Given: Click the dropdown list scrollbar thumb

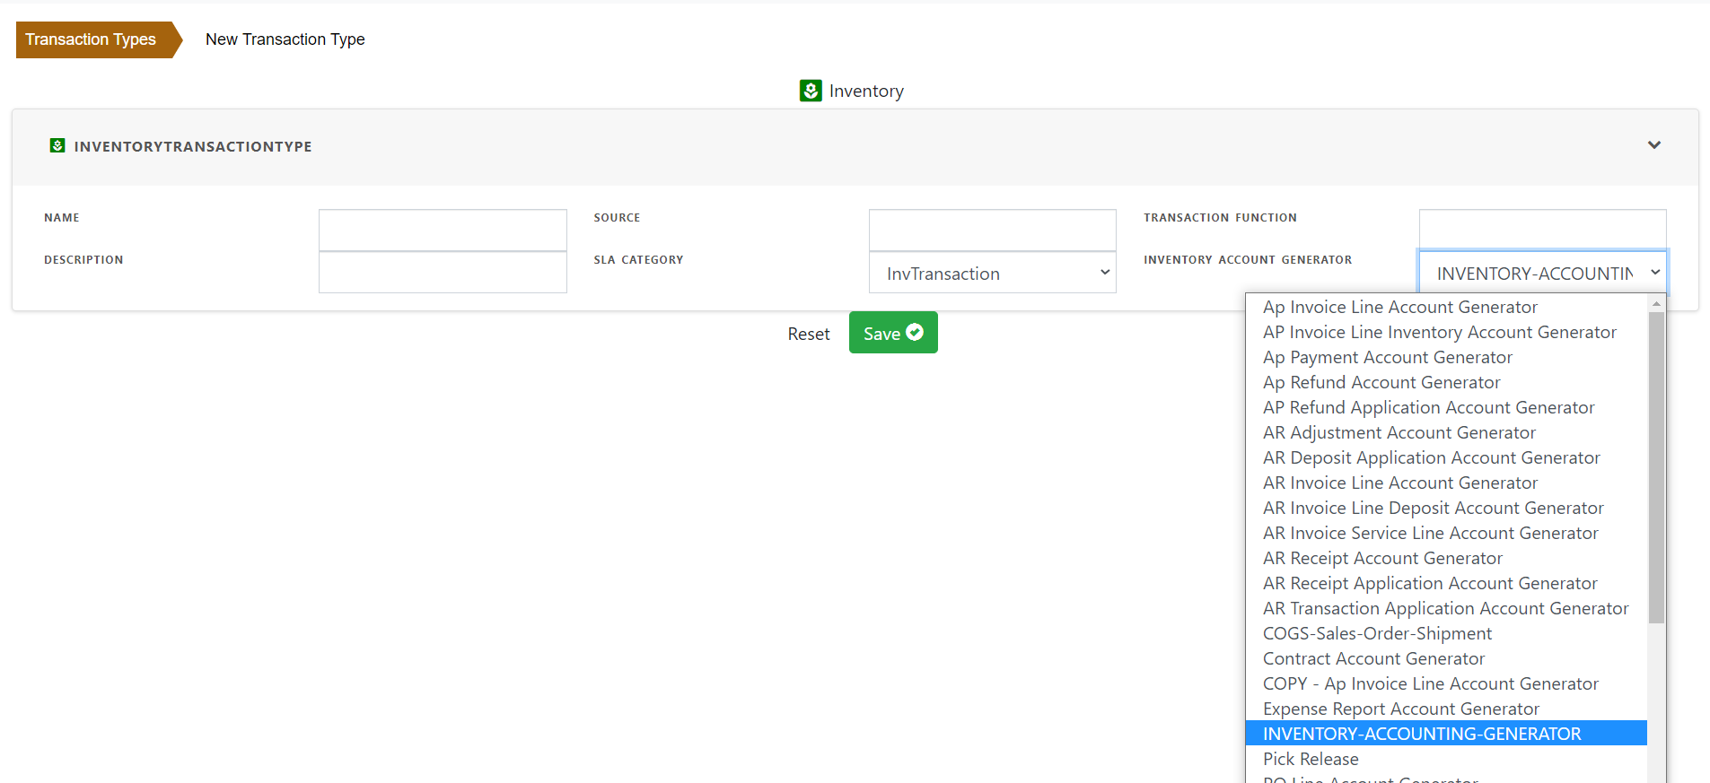Looking at the screenshot, I should coord(1656,467).
